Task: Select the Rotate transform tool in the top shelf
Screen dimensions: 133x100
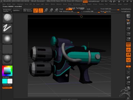Action: [x=56, y=10]
